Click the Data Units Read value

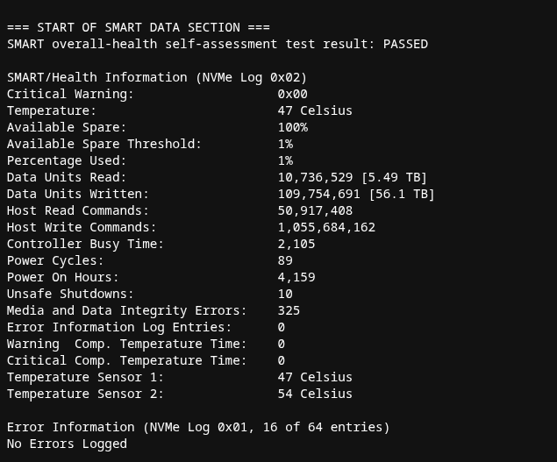tap(353, 177)
